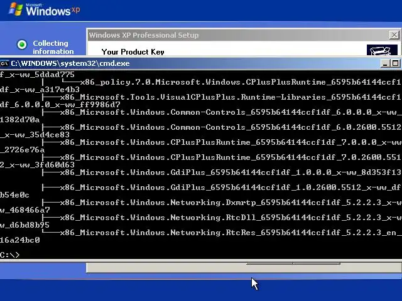Click the Common-Controls 6.0.0.0 tree entry

pyautogui.click(x=231, y=112)
